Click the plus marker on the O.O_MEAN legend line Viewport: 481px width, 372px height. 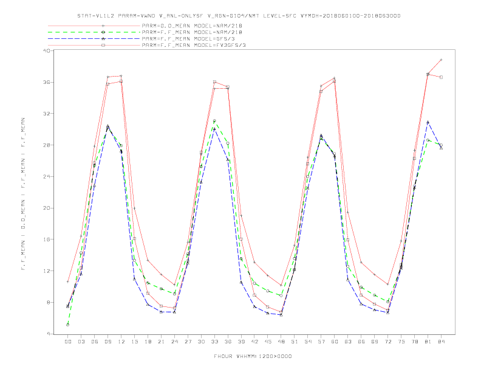tap(103, 26)
